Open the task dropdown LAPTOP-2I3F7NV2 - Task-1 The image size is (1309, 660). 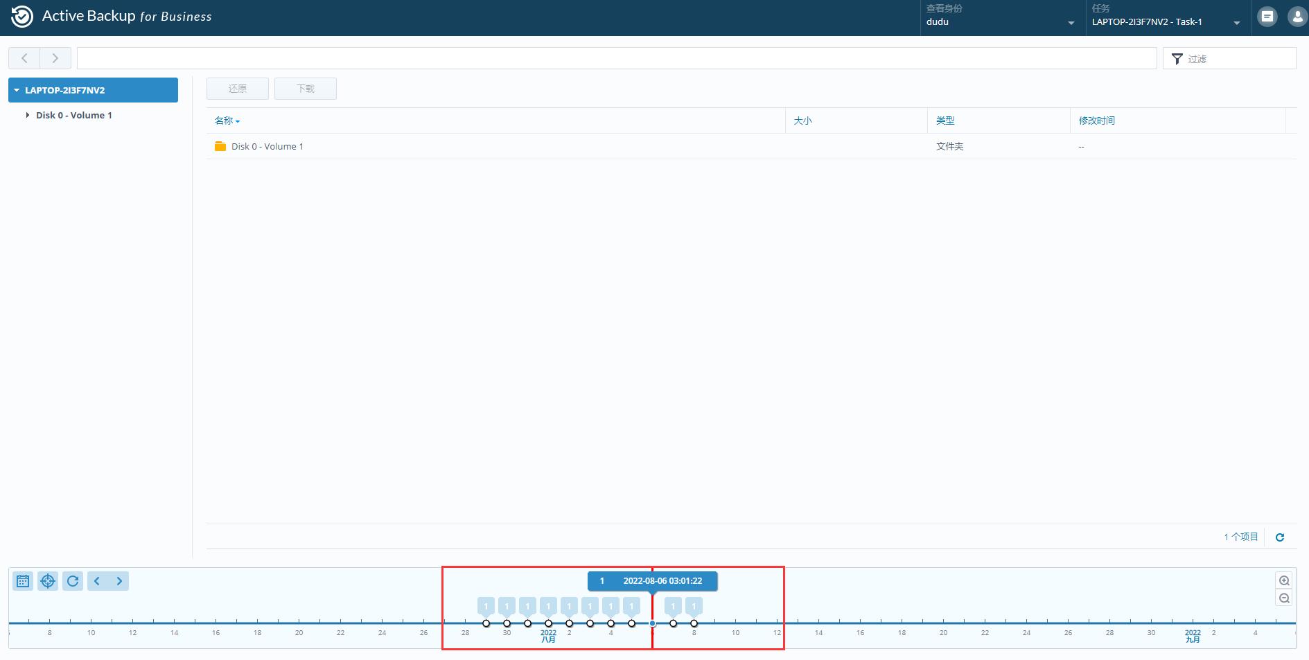click(1167, 22)
